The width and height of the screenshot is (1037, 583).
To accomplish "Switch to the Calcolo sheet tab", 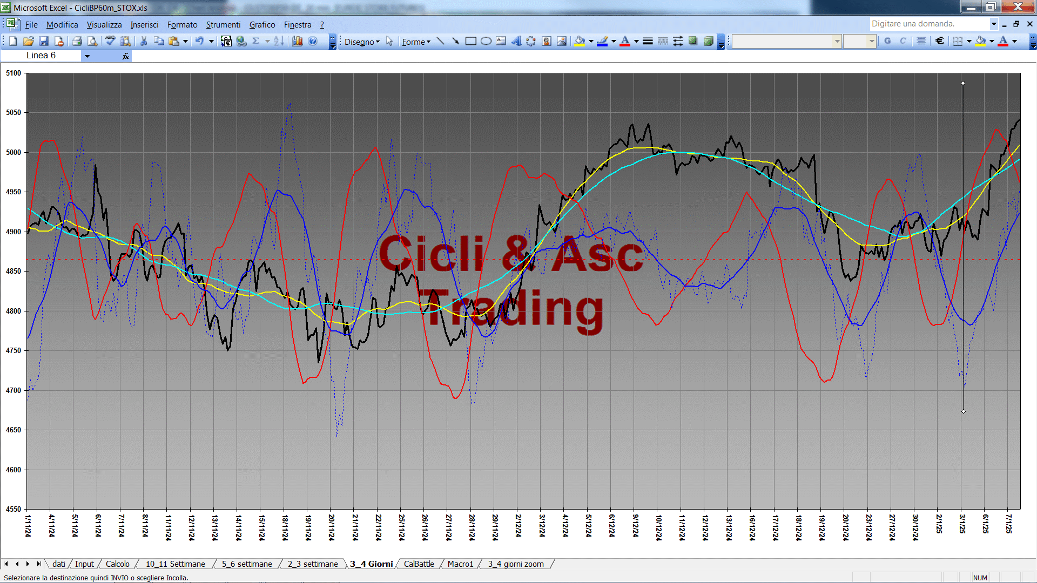I will [117, 564].
